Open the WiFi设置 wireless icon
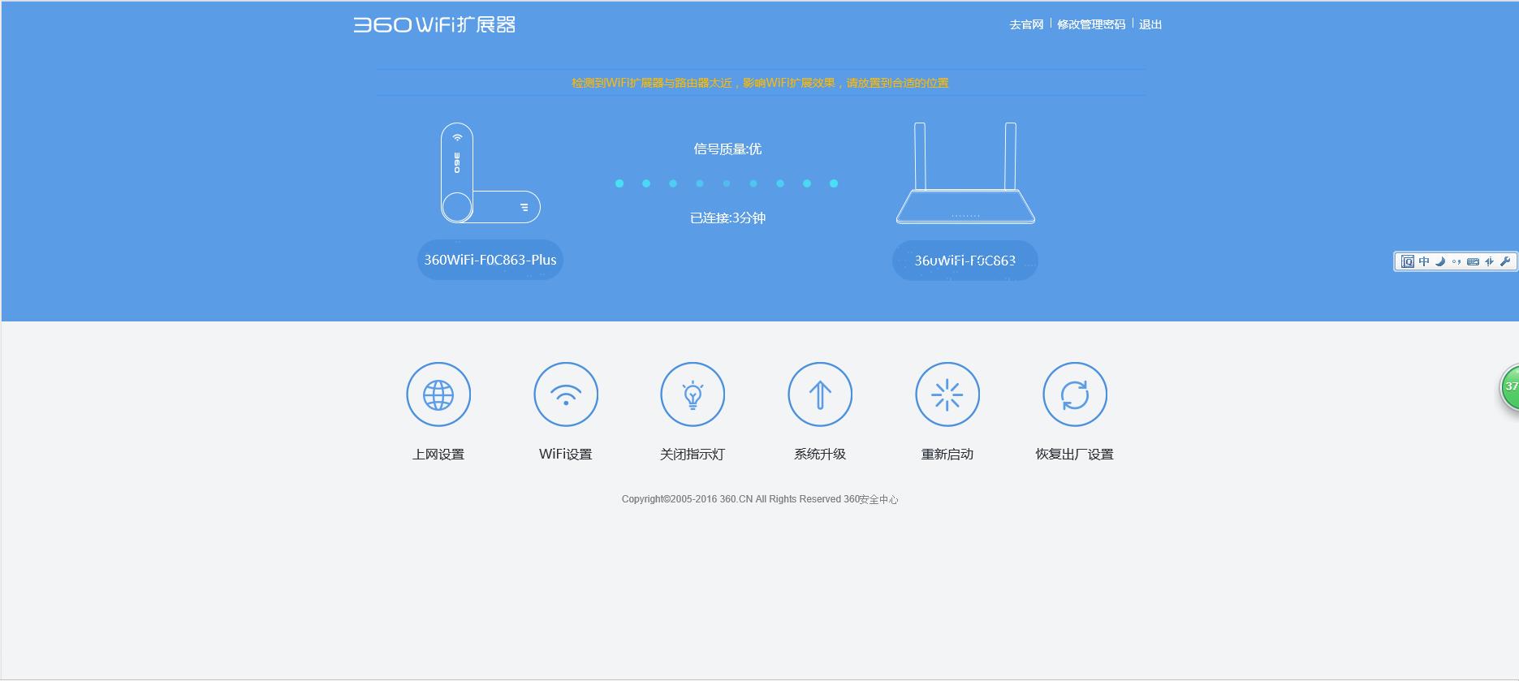The width and height of the screenshot is (1519, 681). coord(566,394)
